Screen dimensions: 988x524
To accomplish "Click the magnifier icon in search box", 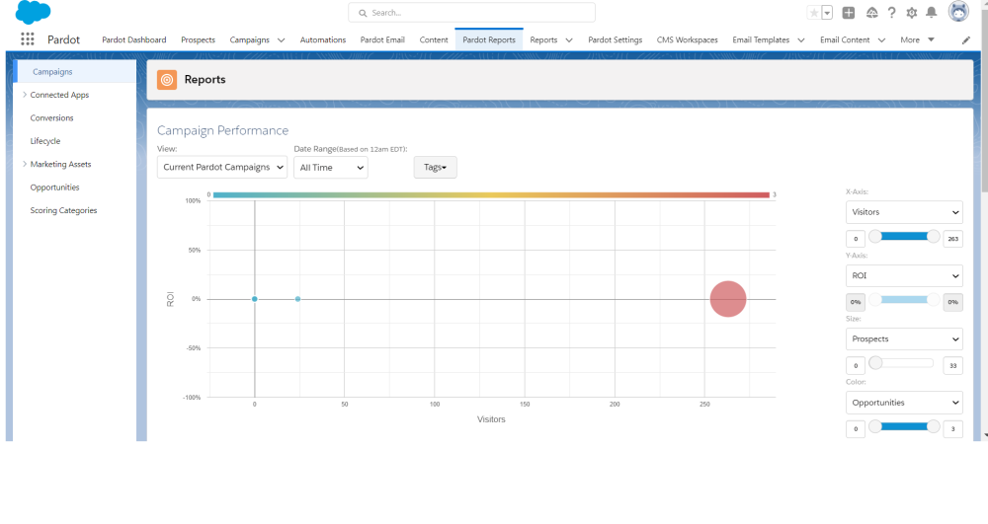I will tap(363, 13).
